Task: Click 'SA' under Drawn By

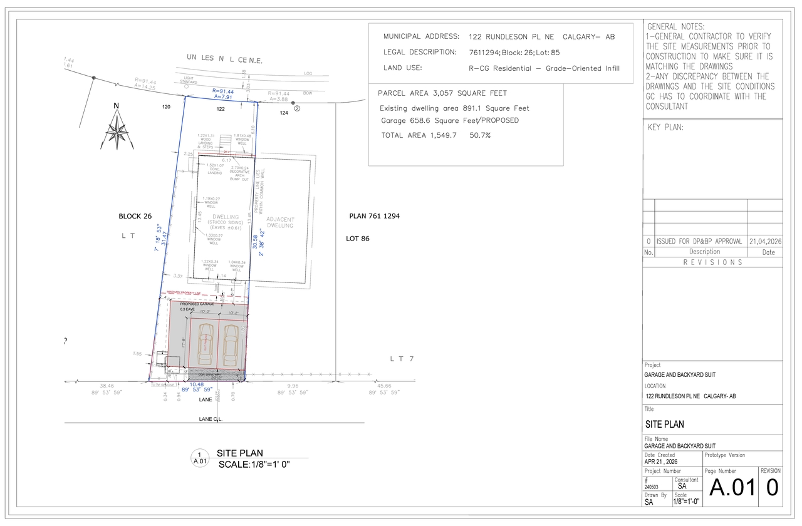Action: [650, 502]
